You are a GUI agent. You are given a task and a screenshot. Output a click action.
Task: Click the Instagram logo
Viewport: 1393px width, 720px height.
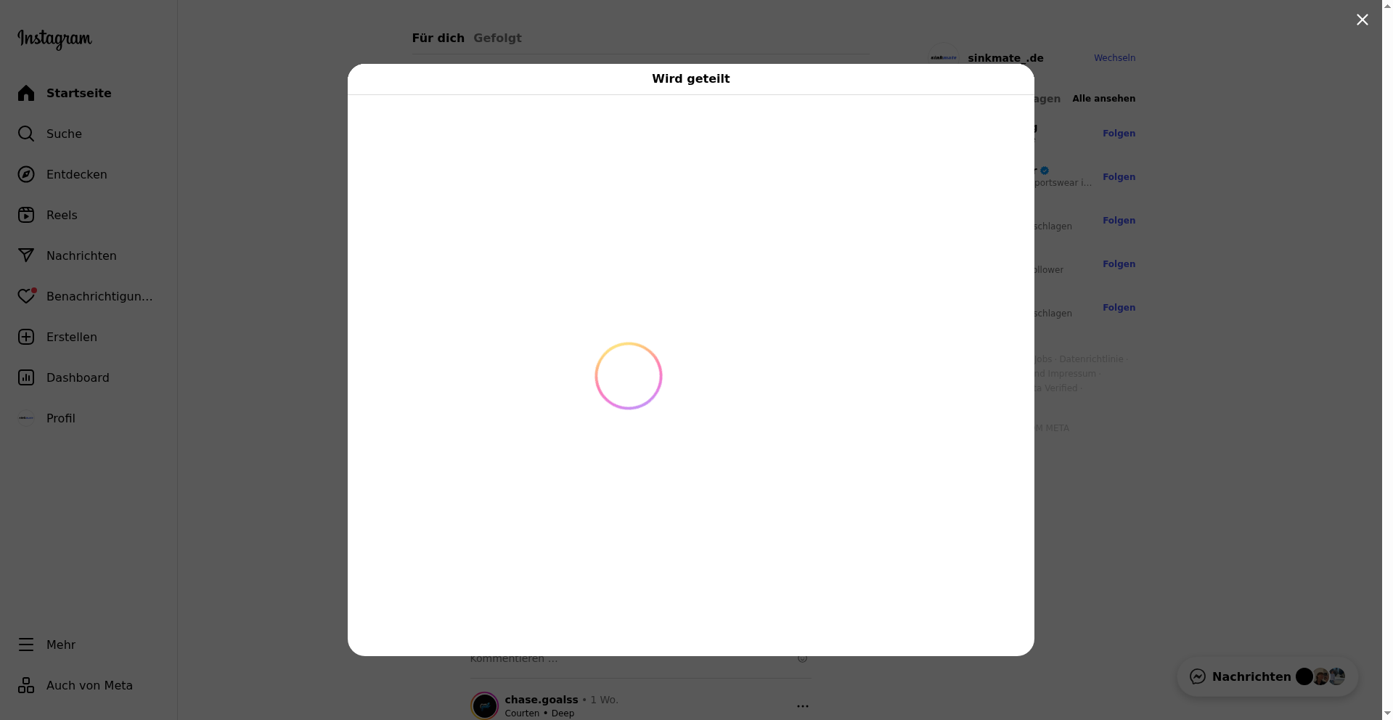(x=54, y=39)
